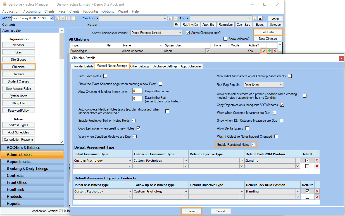Click green plus icon in clinician row
Image resolution: width=345 pixels, height=216 pixels.
(x=269, y=51)
